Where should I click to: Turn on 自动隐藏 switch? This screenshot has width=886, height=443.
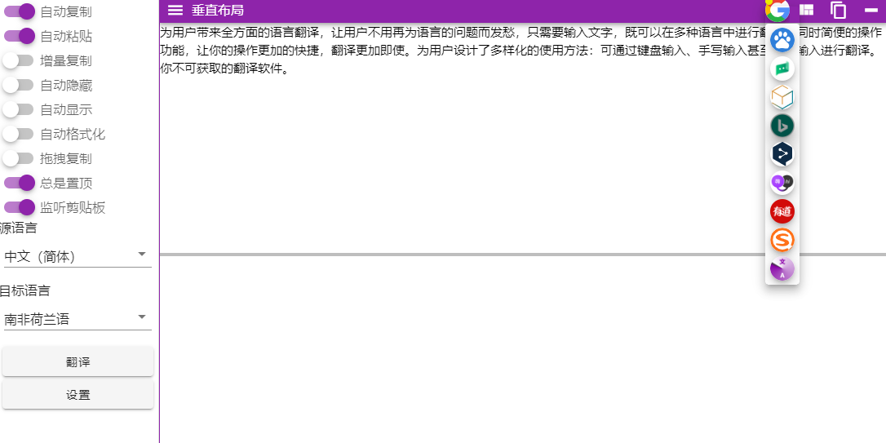point(18,86)
